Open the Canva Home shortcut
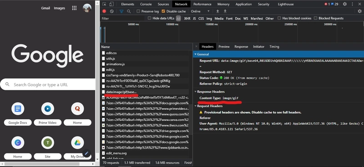 click(x=18, y=147)
